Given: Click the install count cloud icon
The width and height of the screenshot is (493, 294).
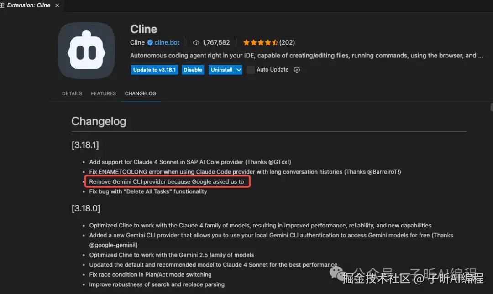Looking at the screenshot, I should coord(196,43).
